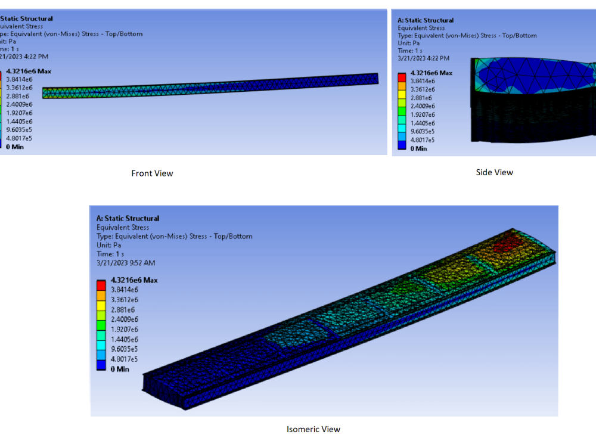Click '3.8414e6' in Front View legend
Viewport: 596px width, 447px height.
[19, 79]
